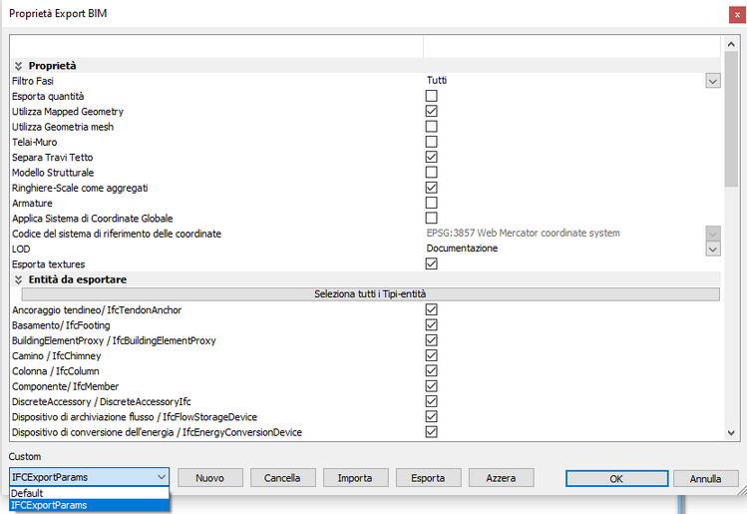Uncheck the Basamento IfcFooting checkbox
The image size is (747, 514).
tap(431, 324)
